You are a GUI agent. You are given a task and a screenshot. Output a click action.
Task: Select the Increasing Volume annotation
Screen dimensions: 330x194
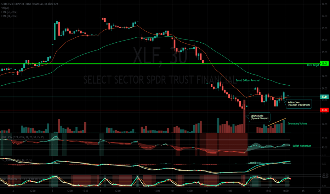point(297,123)
